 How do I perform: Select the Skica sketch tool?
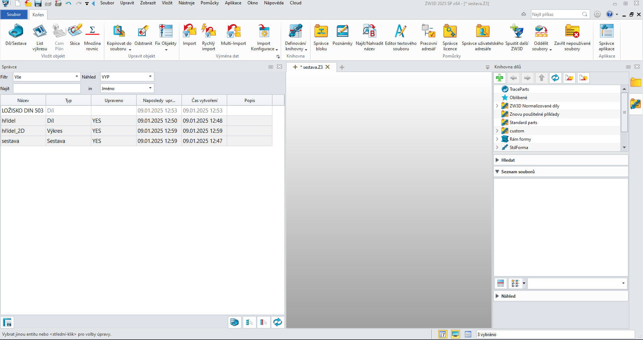point(75,35)
